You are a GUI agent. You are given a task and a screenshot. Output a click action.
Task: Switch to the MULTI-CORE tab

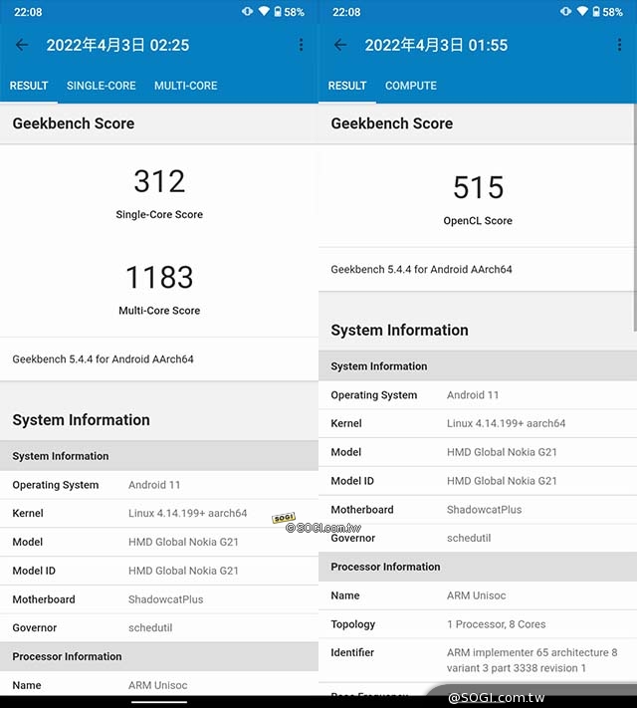tap(185, 86)
